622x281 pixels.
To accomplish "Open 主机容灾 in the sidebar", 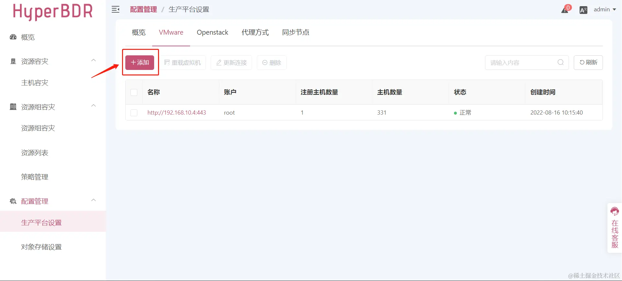I will point(35,83).
